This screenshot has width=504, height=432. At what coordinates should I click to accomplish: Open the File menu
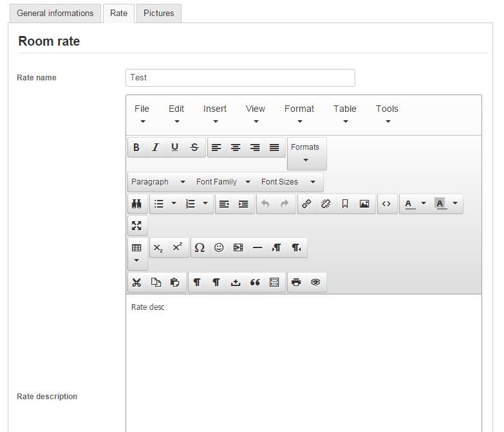142,114
